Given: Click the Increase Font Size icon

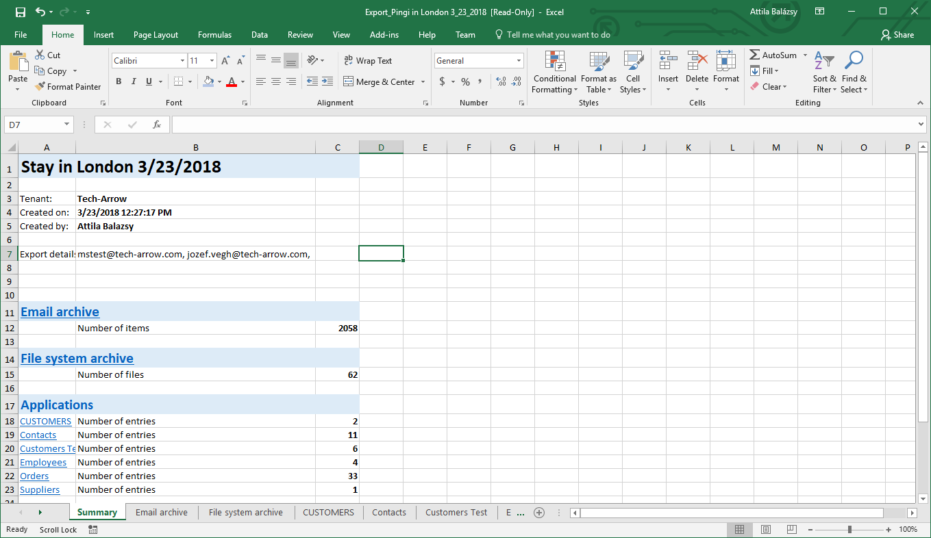Looking at the screenshot, I should pos(225,61).
